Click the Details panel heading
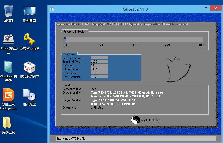 pos(68,85)
